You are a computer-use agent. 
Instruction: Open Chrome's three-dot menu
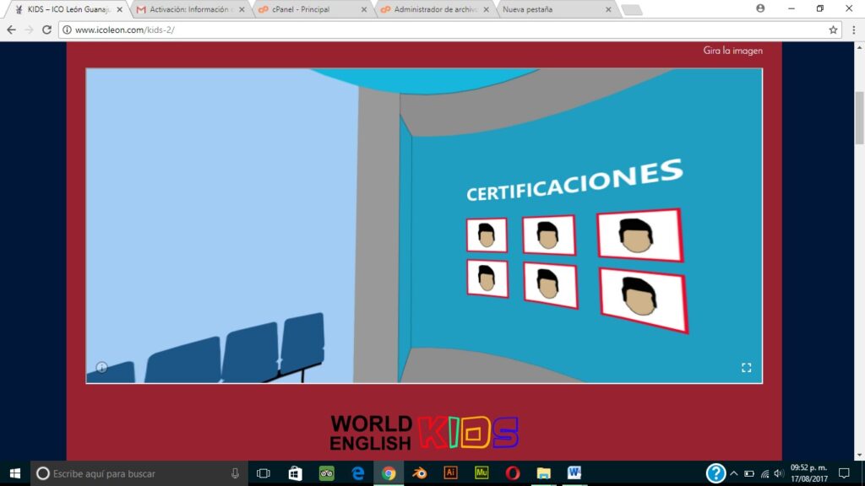pyautogui.click(x=851, y=30)
